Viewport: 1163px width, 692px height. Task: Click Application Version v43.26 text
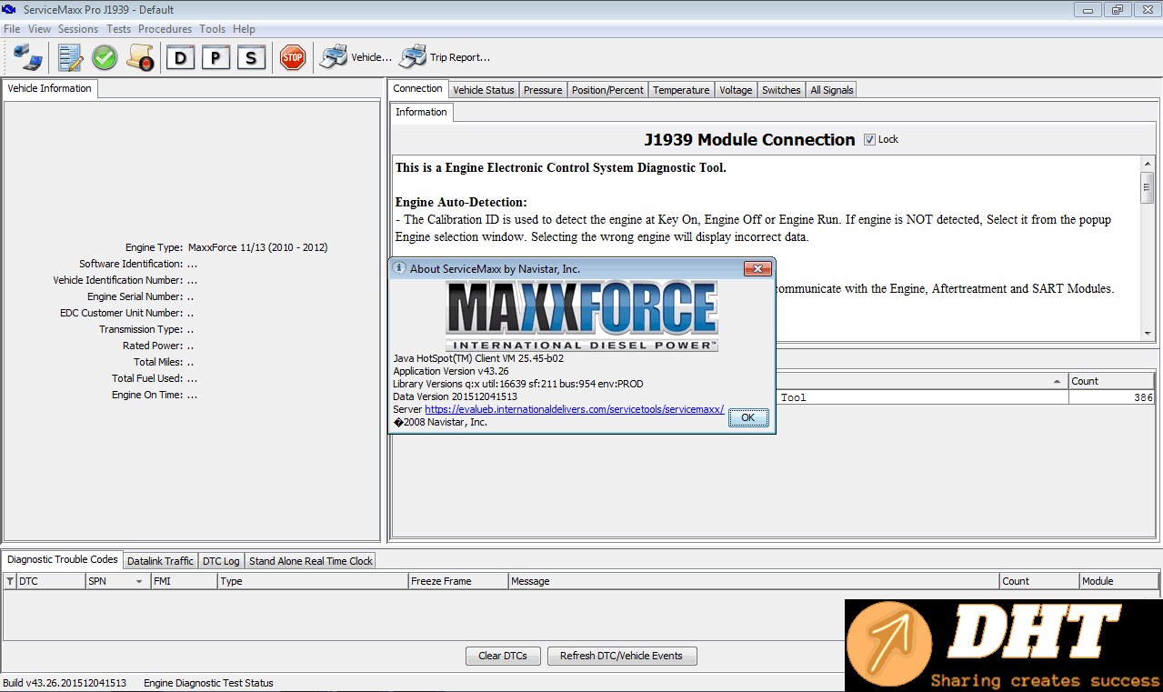tap(450, 371)
